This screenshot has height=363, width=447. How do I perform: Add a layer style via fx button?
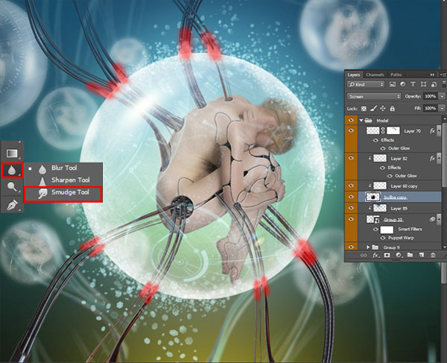pyautogui.click(x=375, y=255)
